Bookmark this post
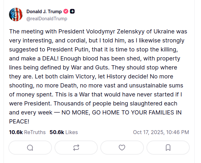 pos(168,148)
